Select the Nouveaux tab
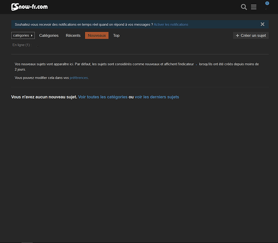The image size is (278, 243). 97,35
